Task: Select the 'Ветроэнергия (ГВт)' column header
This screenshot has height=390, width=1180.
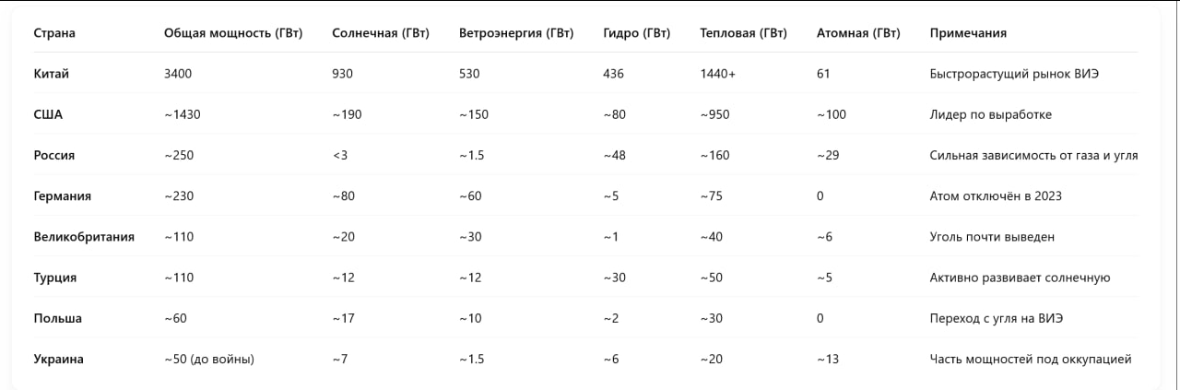Action: point(516,34)
